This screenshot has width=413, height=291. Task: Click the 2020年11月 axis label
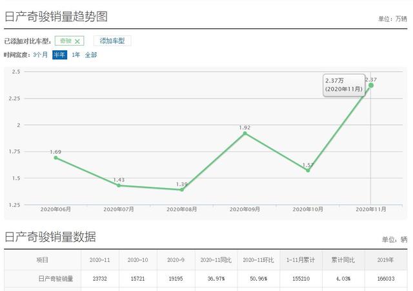point(371,209)
